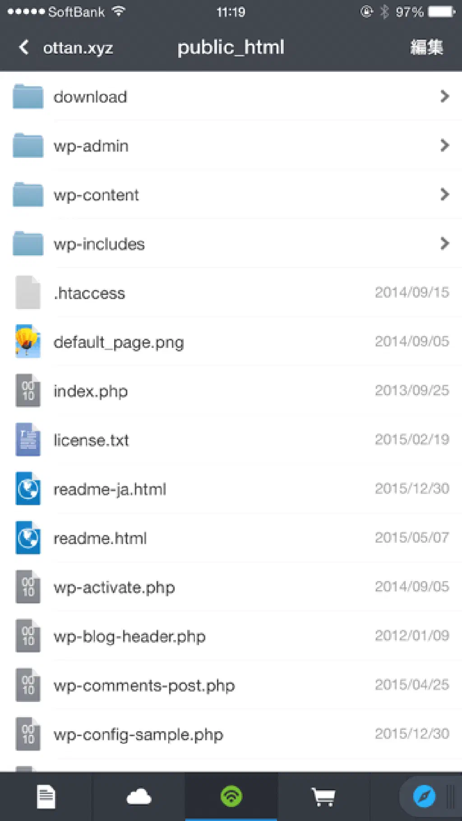Tap the blue compass browser icon
This screenshot has height=821, width=462.
point(424,797)
